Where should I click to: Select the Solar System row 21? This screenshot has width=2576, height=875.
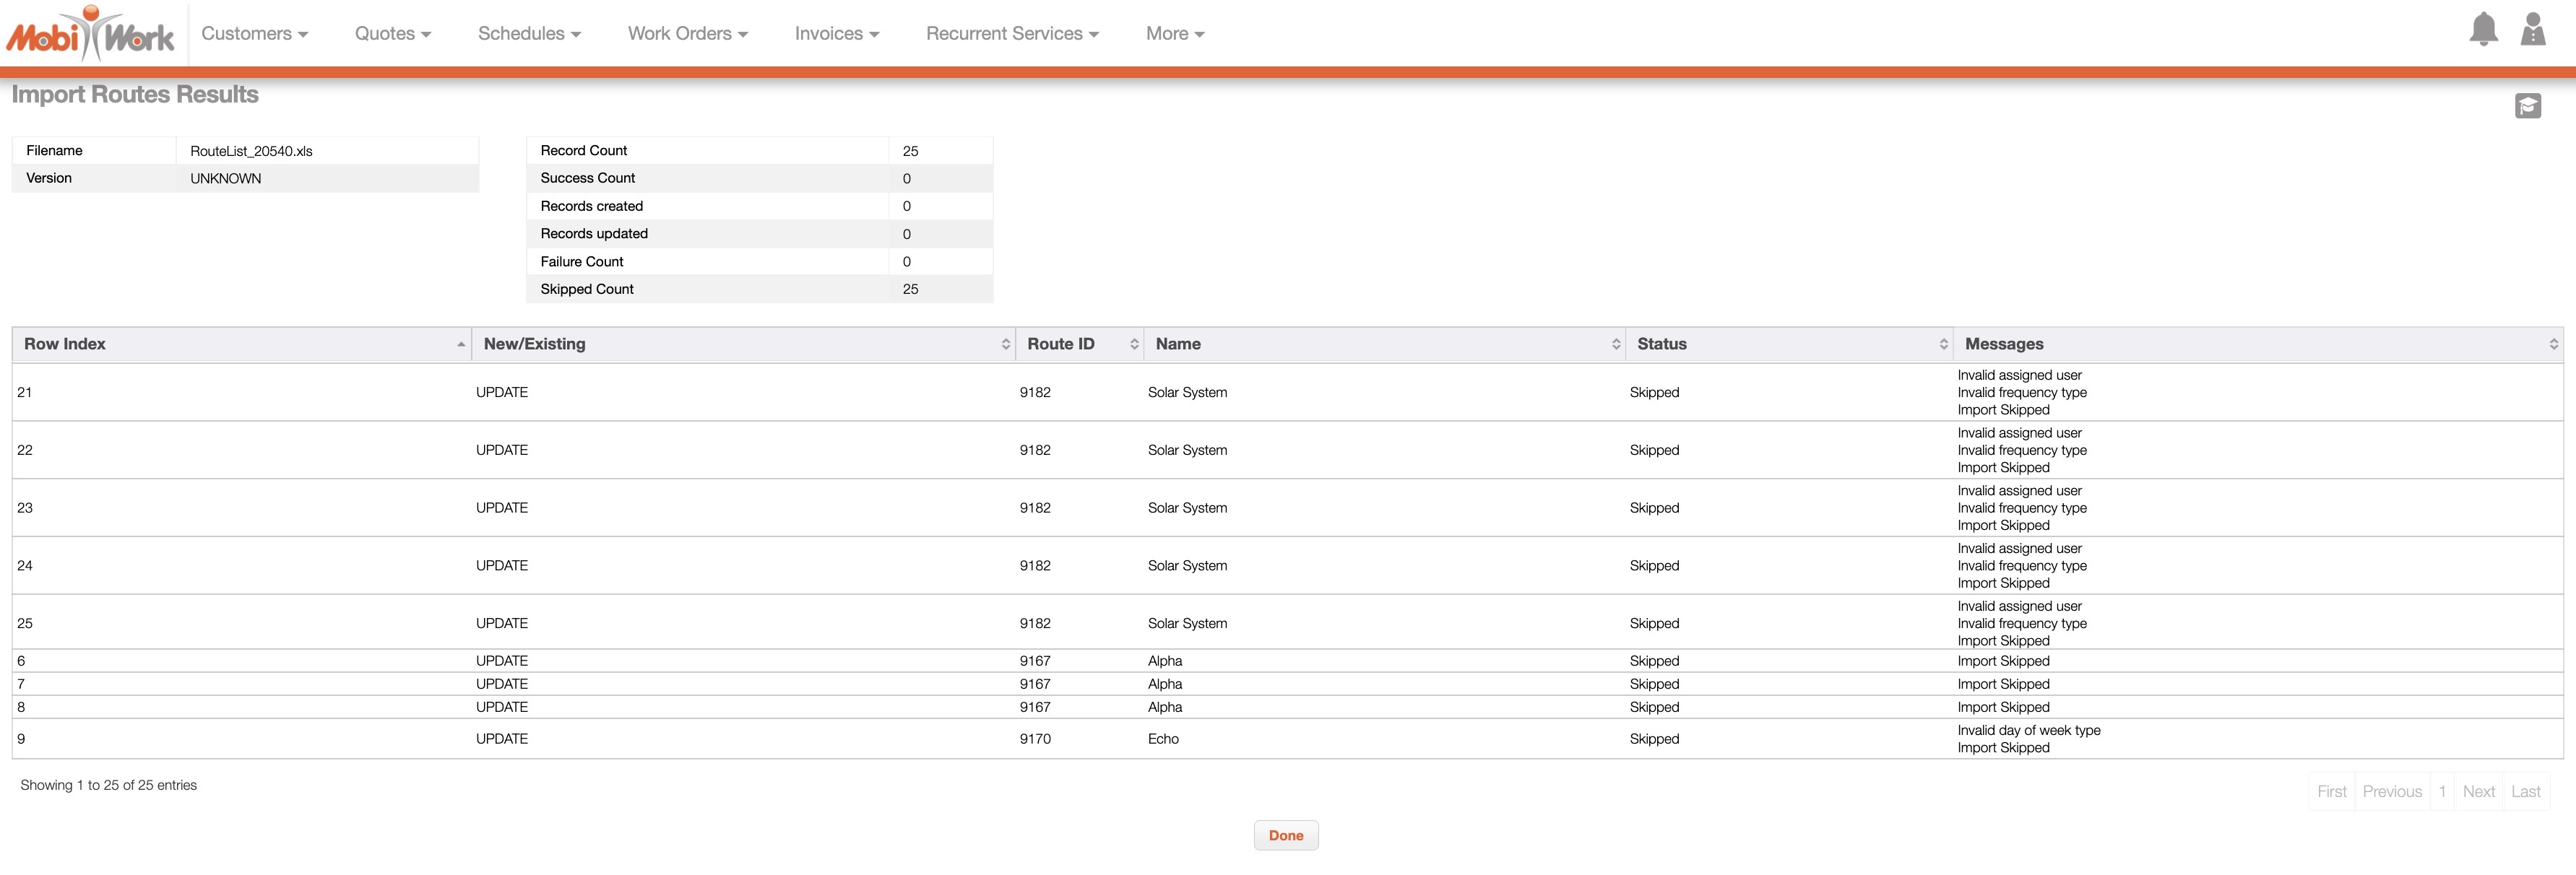tap(1187, 393)
